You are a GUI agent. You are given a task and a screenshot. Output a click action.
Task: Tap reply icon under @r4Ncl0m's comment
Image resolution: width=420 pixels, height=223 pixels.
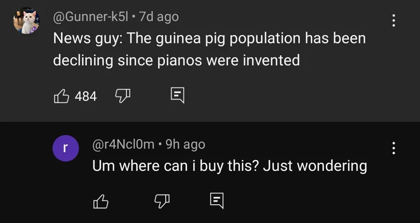[217, 201]
